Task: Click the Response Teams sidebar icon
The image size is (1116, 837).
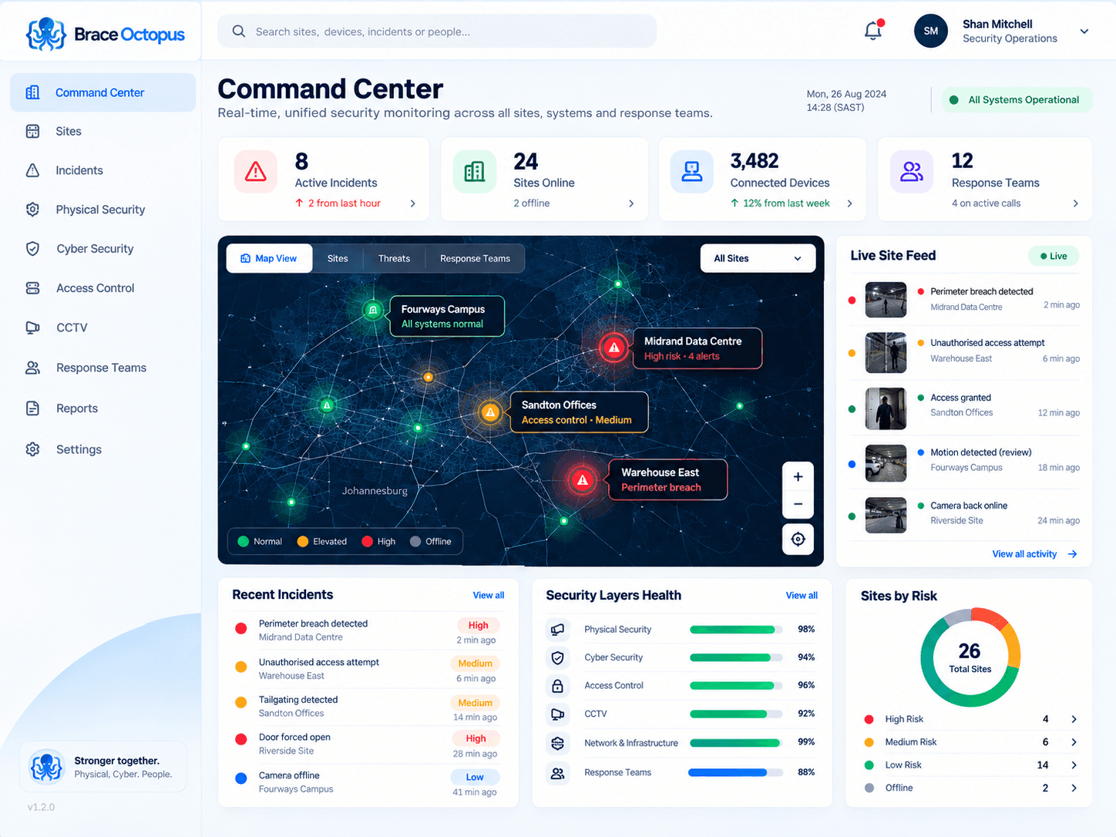Action: tap(32, 368)
